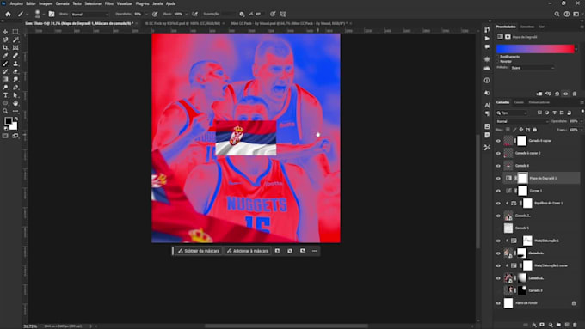Select the Crop tool
The image size is (585, 329).
click(x=6, y=48)
